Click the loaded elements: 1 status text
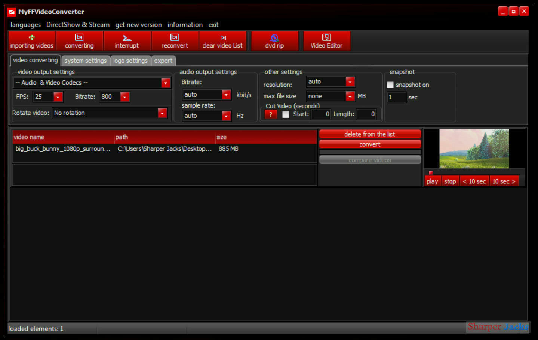 pos(36,329)
